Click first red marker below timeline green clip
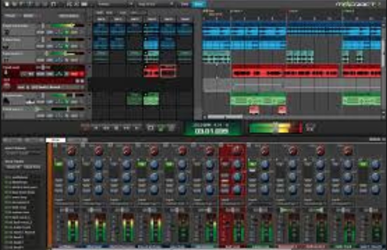This screenshot has height=250, width=387. [x=254, y=110]
